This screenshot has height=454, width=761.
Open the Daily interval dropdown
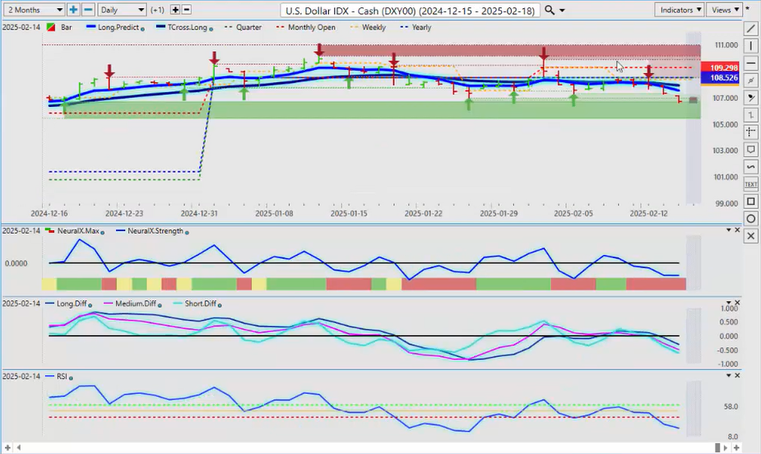(x=122, y=10)
